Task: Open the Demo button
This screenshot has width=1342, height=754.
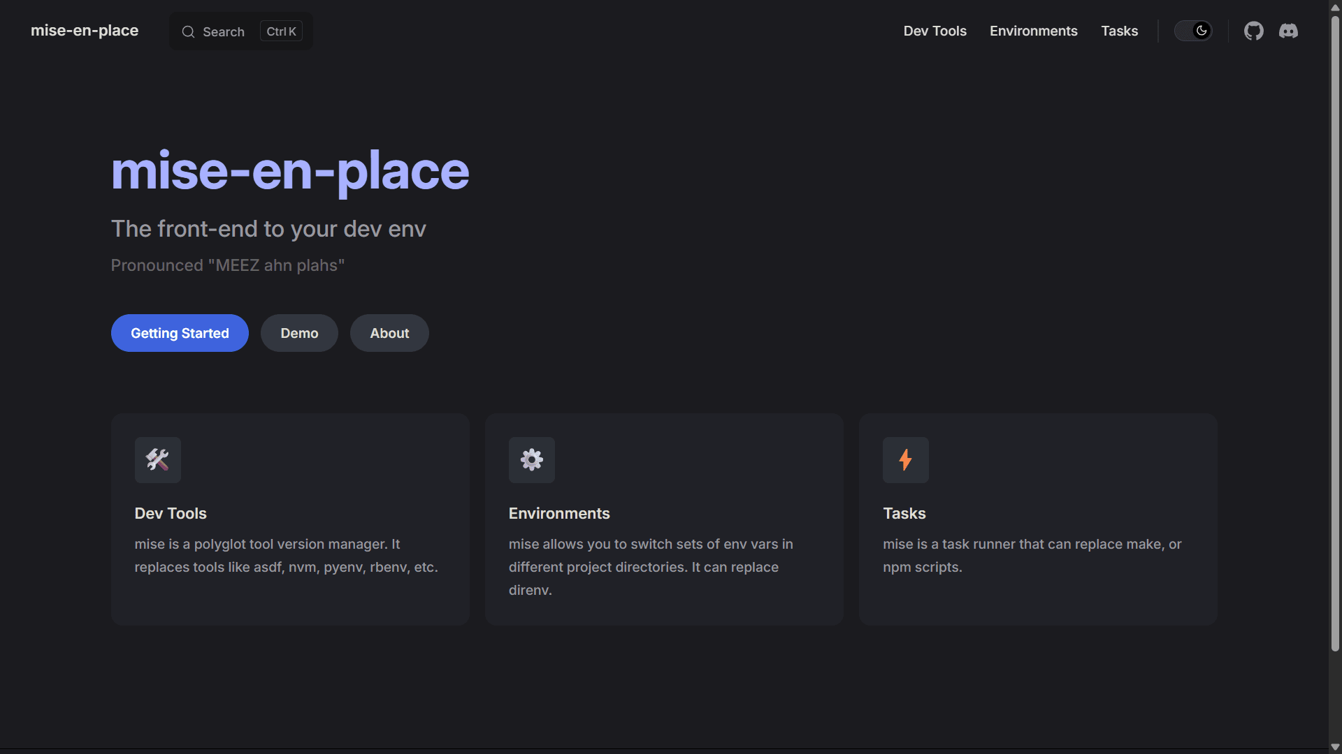Action: point(299,333)
